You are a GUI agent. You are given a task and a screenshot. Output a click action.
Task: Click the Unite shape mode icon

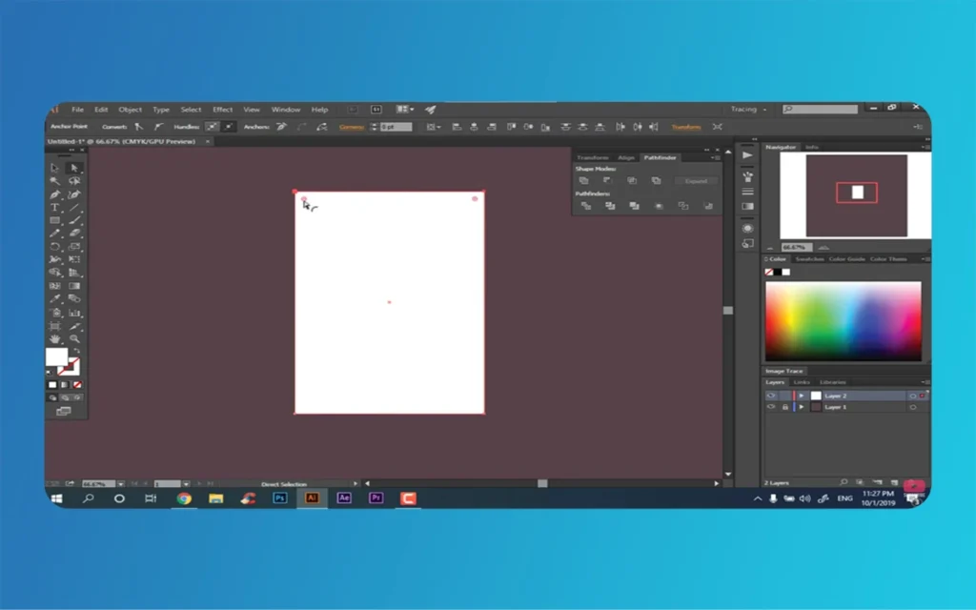point(583,181)
